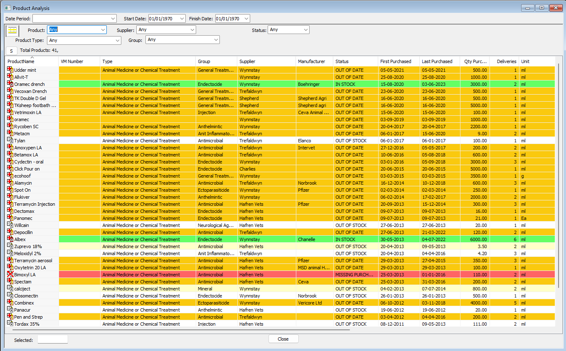
Task: Click the Qty Purc... column header
Action: click(x=475, y=61)
